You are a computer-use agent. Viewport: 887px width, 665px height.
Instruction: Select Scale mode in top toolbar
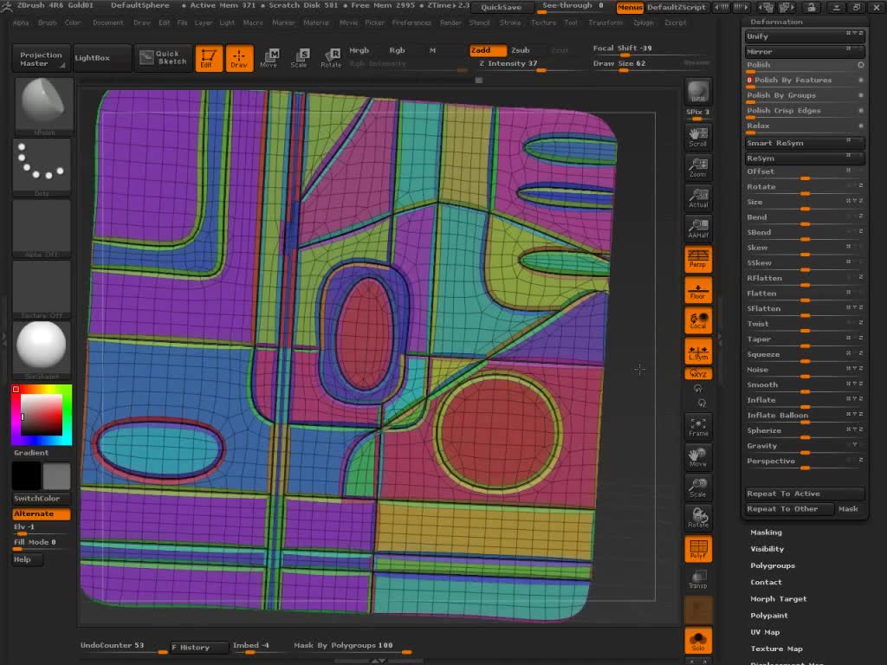(299, 58)
